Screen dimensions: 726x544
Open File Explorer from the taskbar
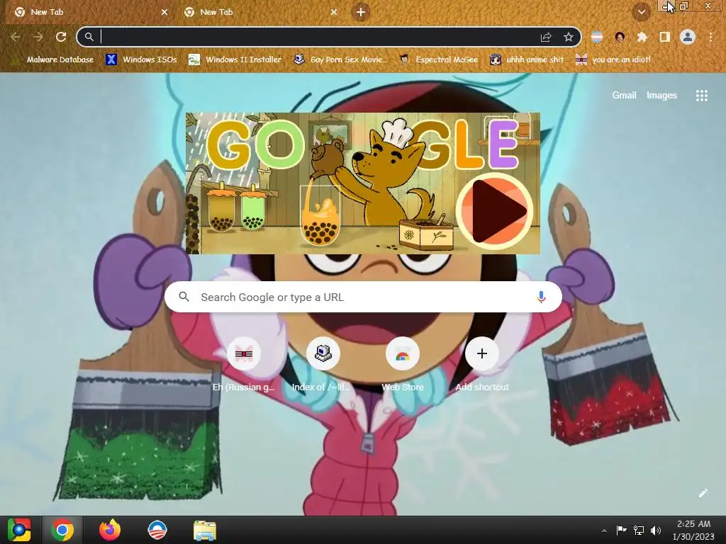204,530
